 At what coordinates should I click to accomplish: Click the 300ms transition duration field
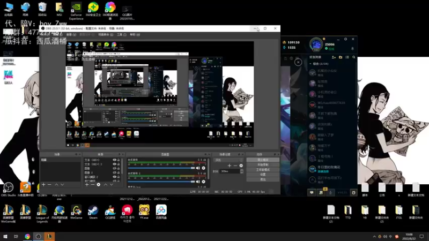click(230, 171)
